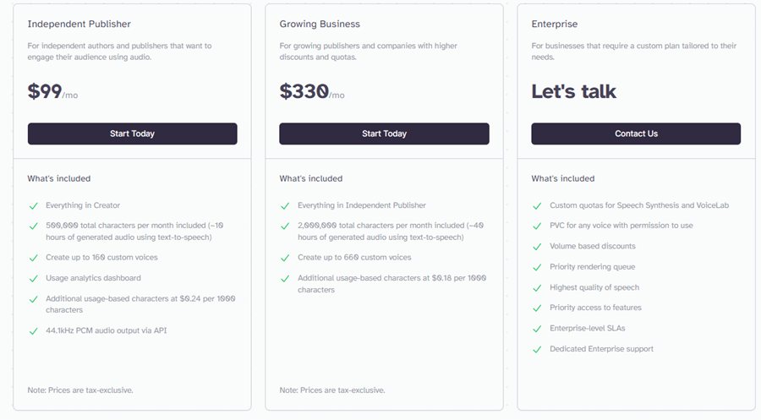Click checkmark beside Volume based discounts
This screenshot has height=420, width=761.
tap(537, 247)
